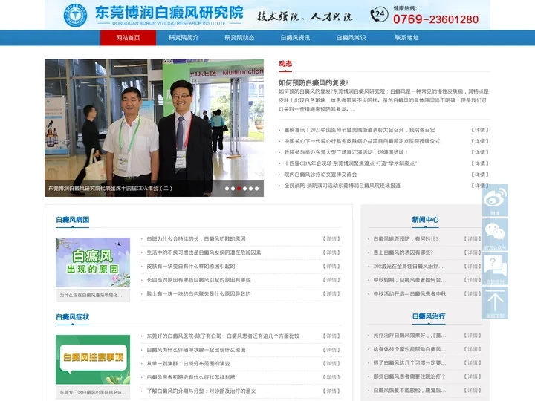Open 长白斑的原因有哪些 article
Screen dimensions: 535x401
coord(198,280)
